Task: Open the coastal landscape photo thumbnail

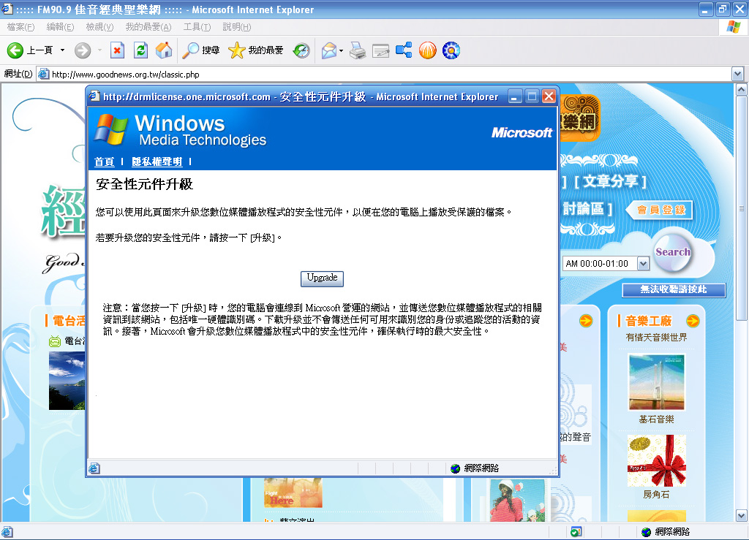Action: coord(67,381)
